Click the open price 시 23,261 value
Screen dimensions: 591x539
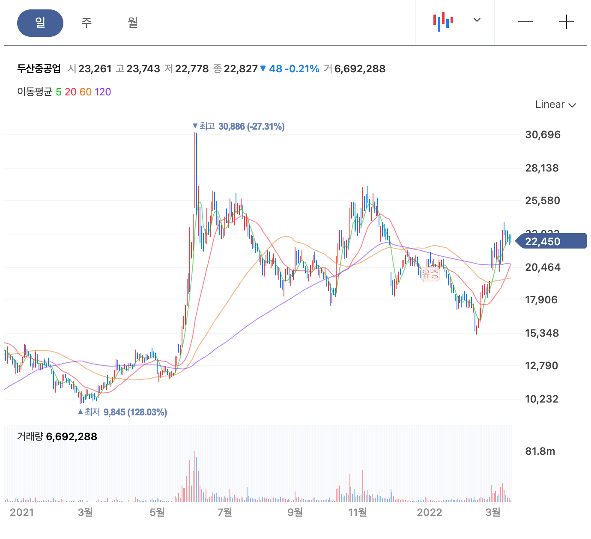tap(90, 69)
